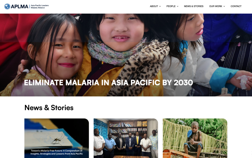252x158 pixels.
Task: Click the APLMA wordmark in the header
Action: (20, 6)
